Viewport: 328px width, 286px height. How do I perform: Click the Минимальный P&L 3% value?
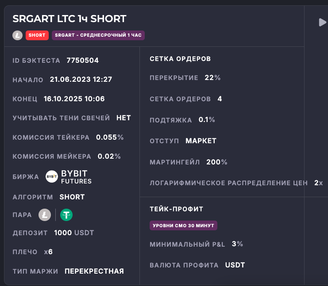237,244
